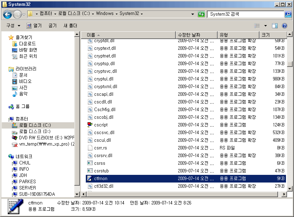This screenshot has height=217, width=294.
Task: Click the Homegroup icon (홈 그룹)
Action: tap(11, 107)
